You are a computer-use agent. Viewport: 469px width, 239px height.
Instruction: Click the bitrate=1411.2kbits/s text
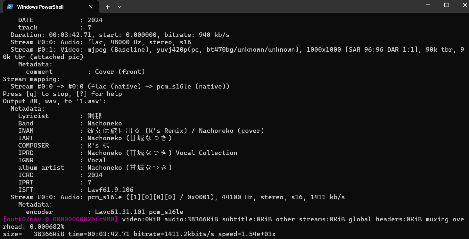tap(174, 234)
